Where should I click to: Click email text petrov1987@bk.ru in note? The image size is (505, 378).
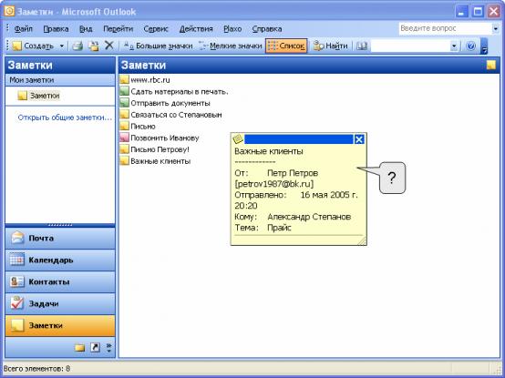(274, 184)
